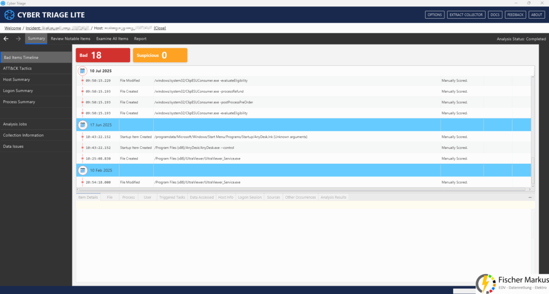
Task: Select the 09:50:15.229 File Modified entry
Action: pyautogui.click(x=303, y=80)
